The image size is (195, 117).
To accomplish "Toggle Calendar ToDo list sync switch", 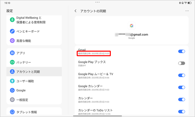I will pos(182,111).
